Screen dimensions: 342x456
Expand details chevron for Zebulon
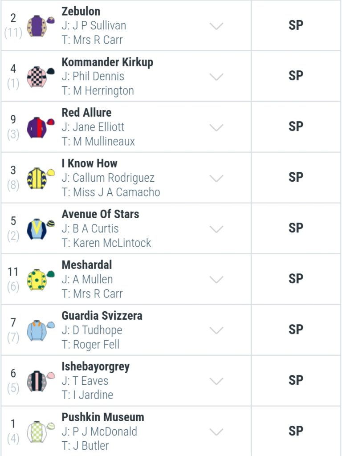216,26
